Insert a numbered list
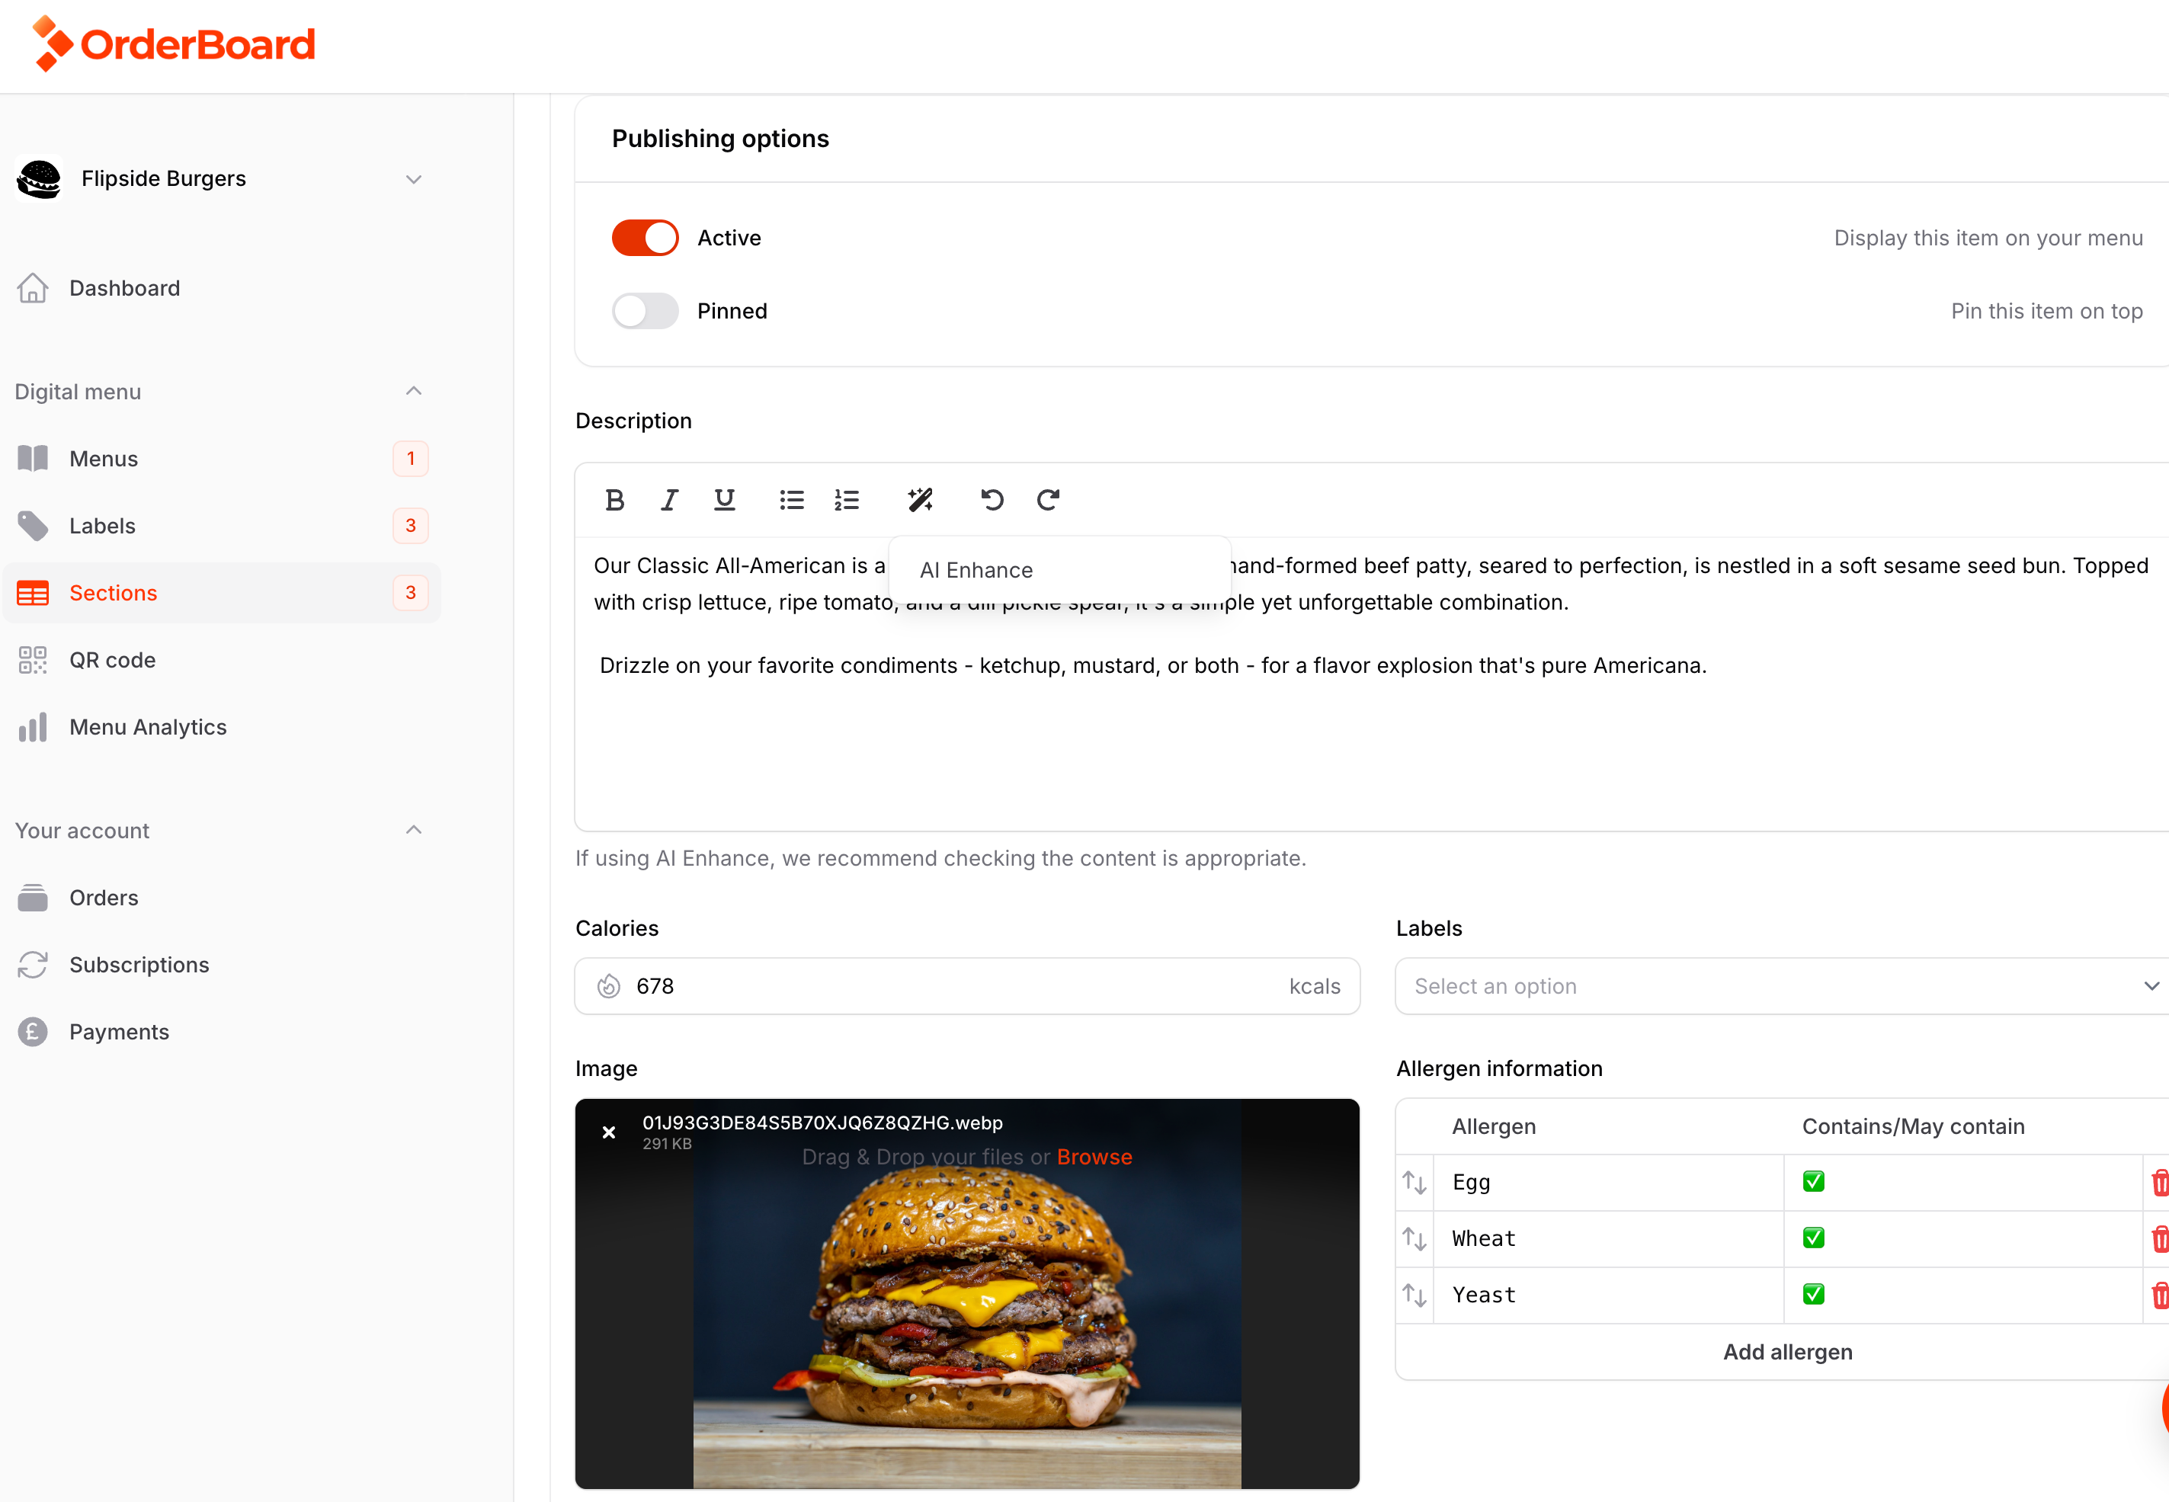Image resolution: width=2169 pixels, height=1502 pixels. 846,500
